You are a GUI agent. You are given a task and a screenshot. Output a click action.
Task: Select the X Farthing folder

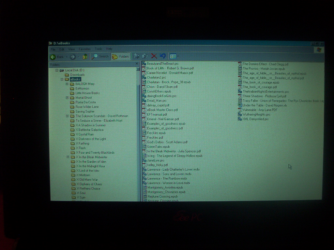(x=83, y=144)
